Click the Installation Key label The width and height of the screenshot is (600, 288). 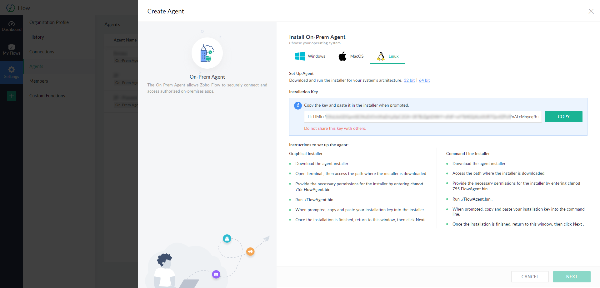click(303, 92)
